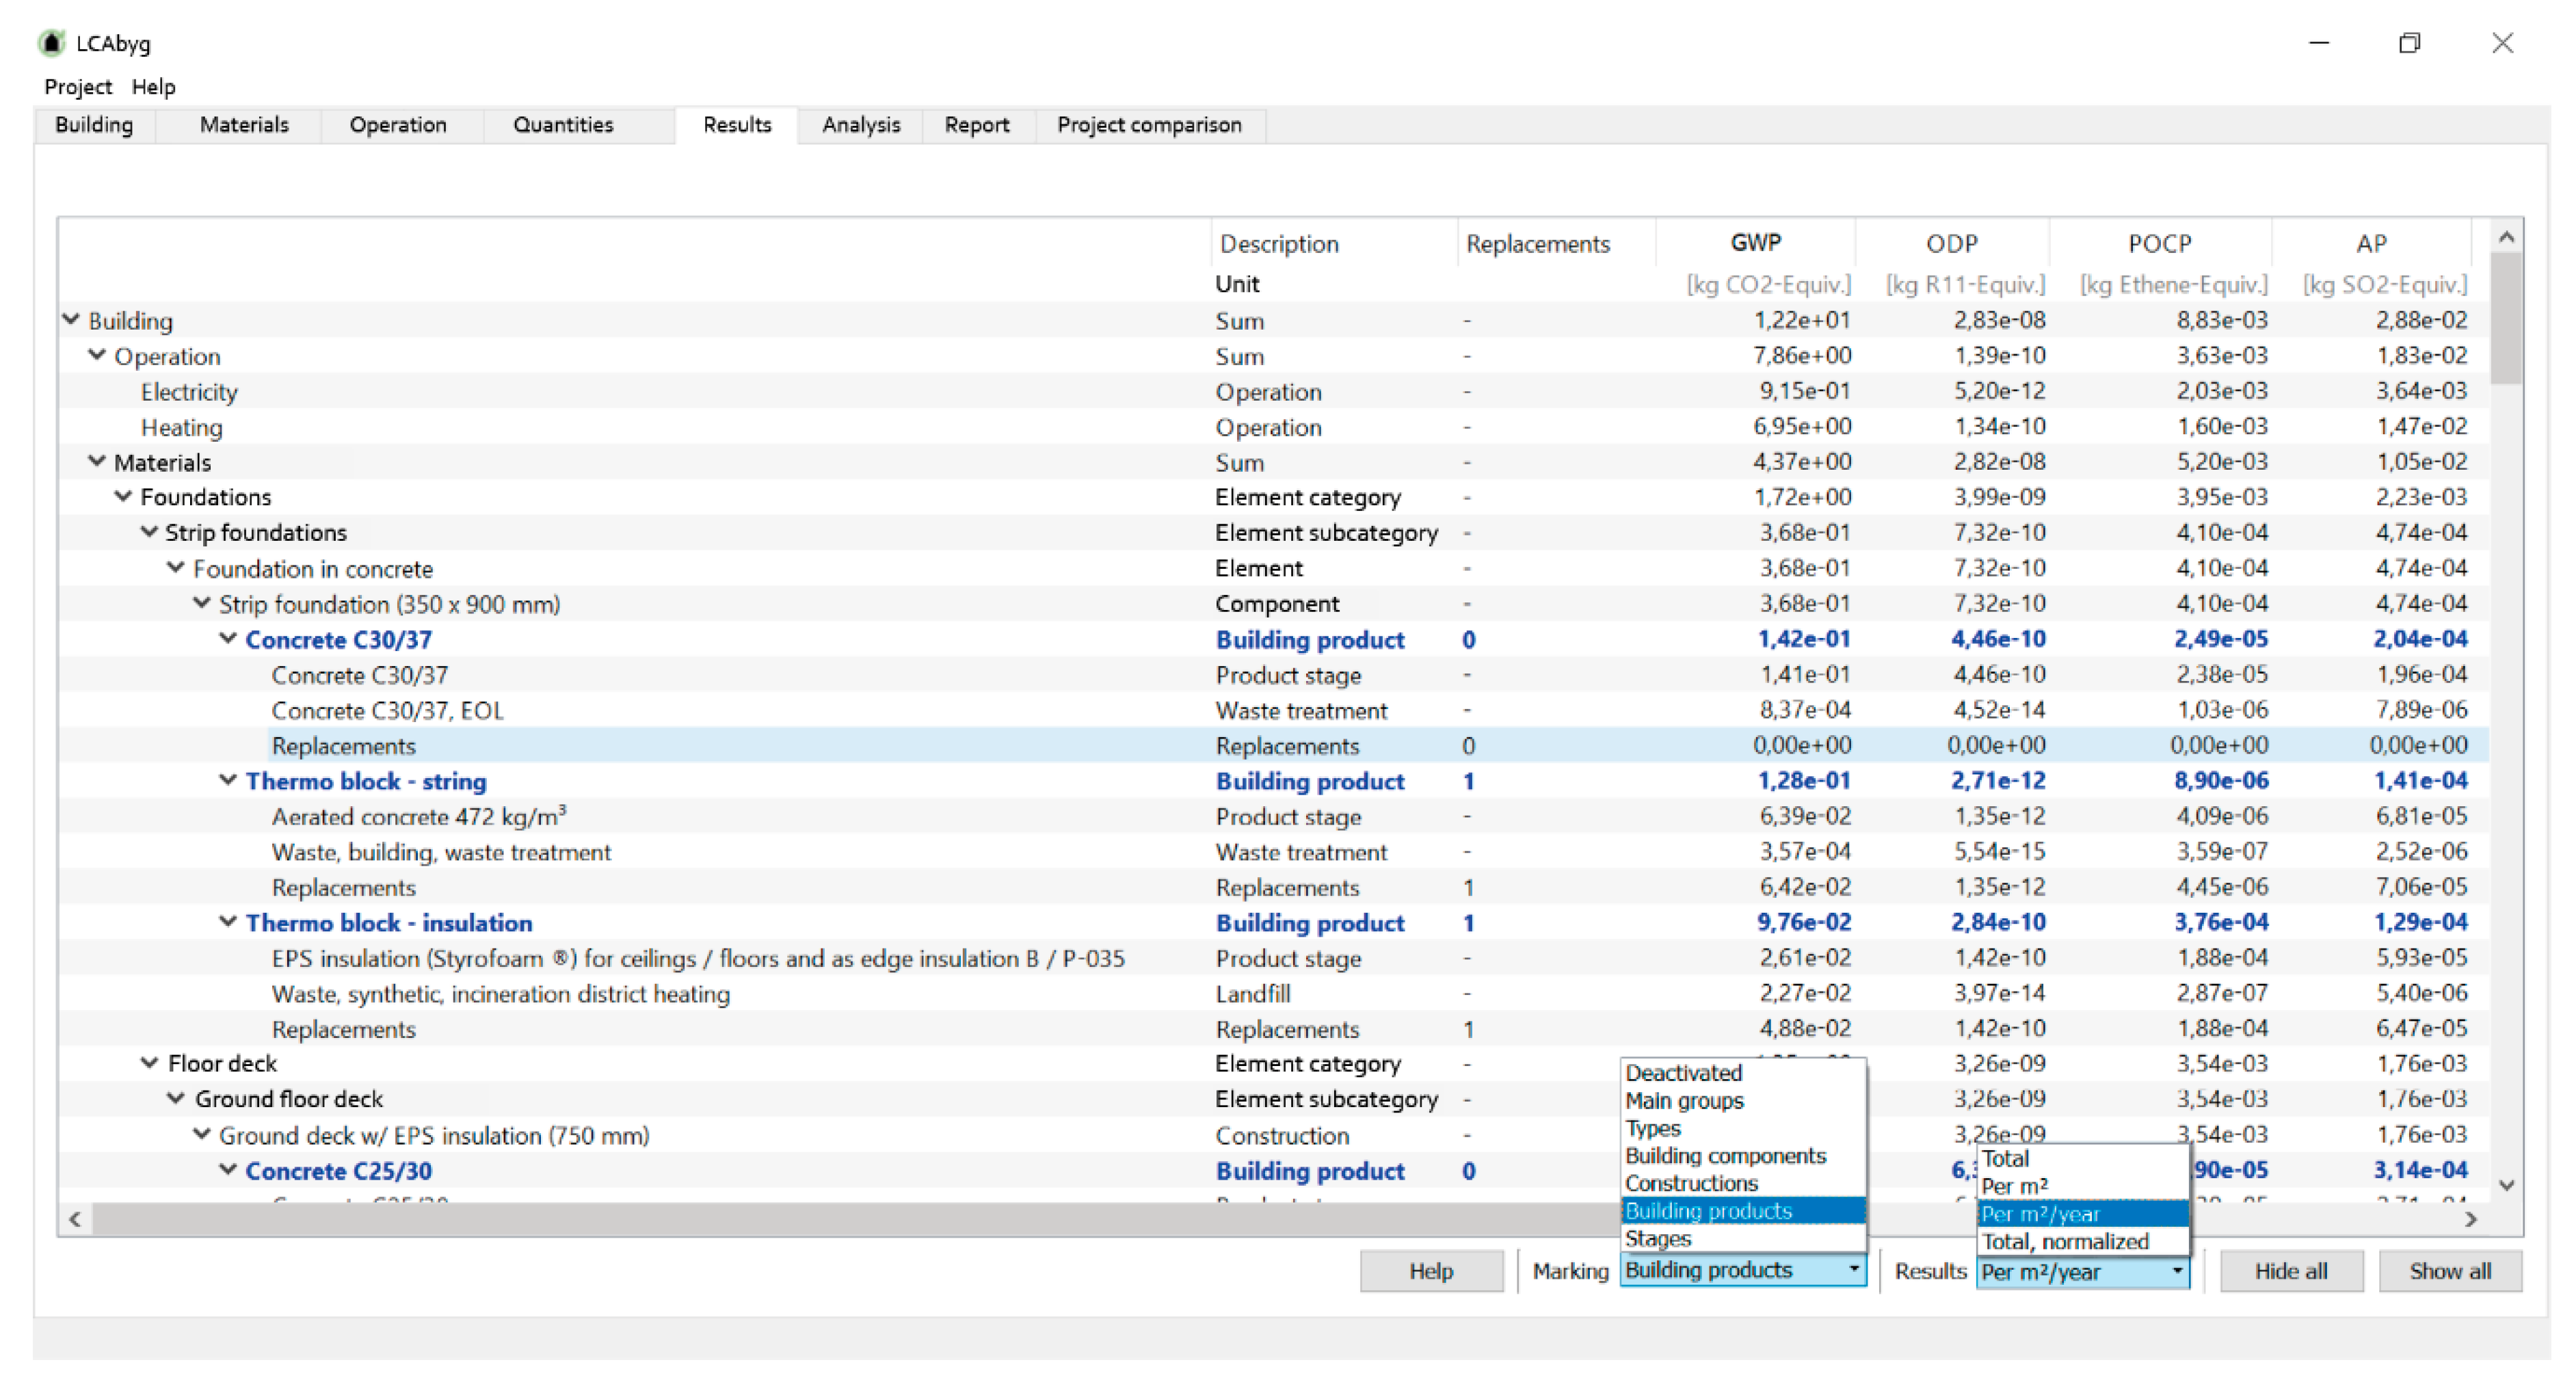This screenshot has height=1384, width=2576.
Task: Collapse Thermo block - string product
Action: [x=228, y=780]
